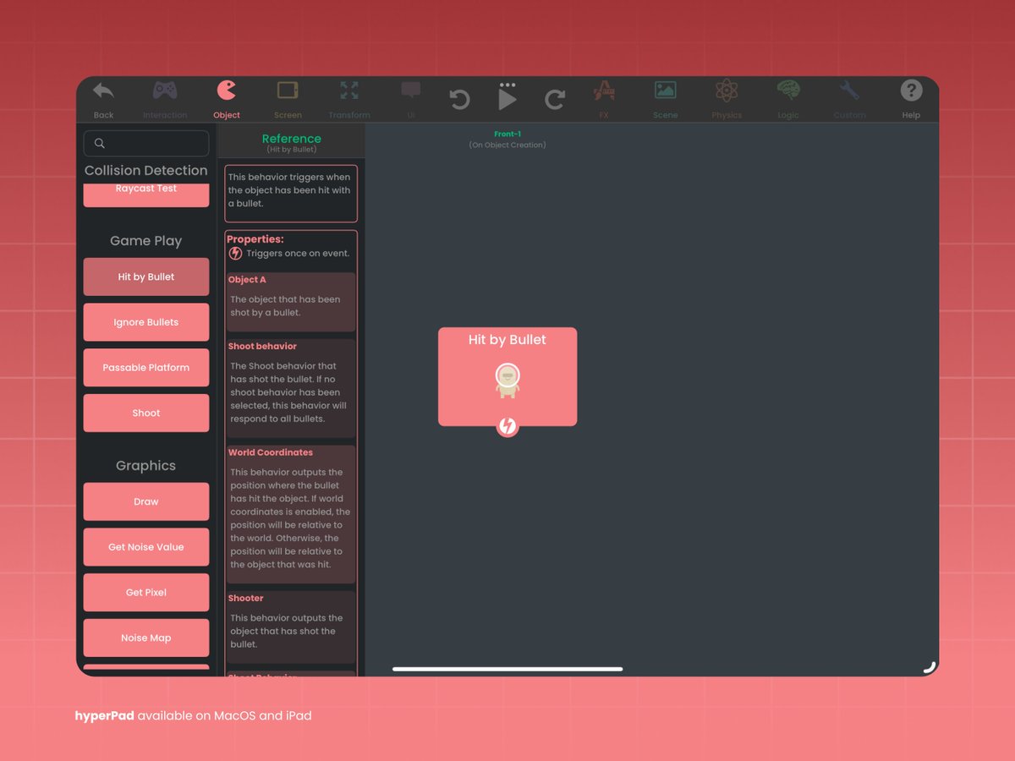Click the lightning connector below the node

[507, 426]
